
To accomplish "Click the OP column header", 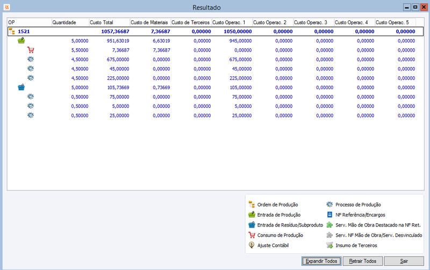I will [x=30, y=23].
